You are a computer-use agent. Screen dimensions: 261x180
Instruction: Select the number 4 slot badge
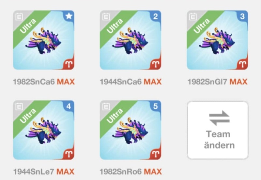(x=69, y=106)
